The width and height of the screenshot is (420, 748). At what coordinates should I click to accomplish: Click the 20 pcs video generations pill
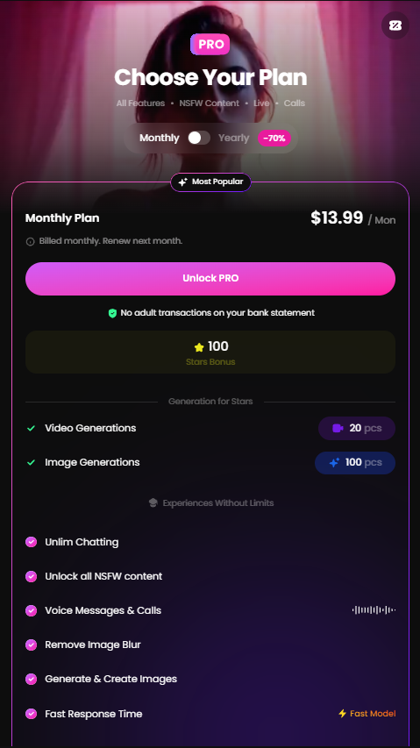(x=357, y=428)
